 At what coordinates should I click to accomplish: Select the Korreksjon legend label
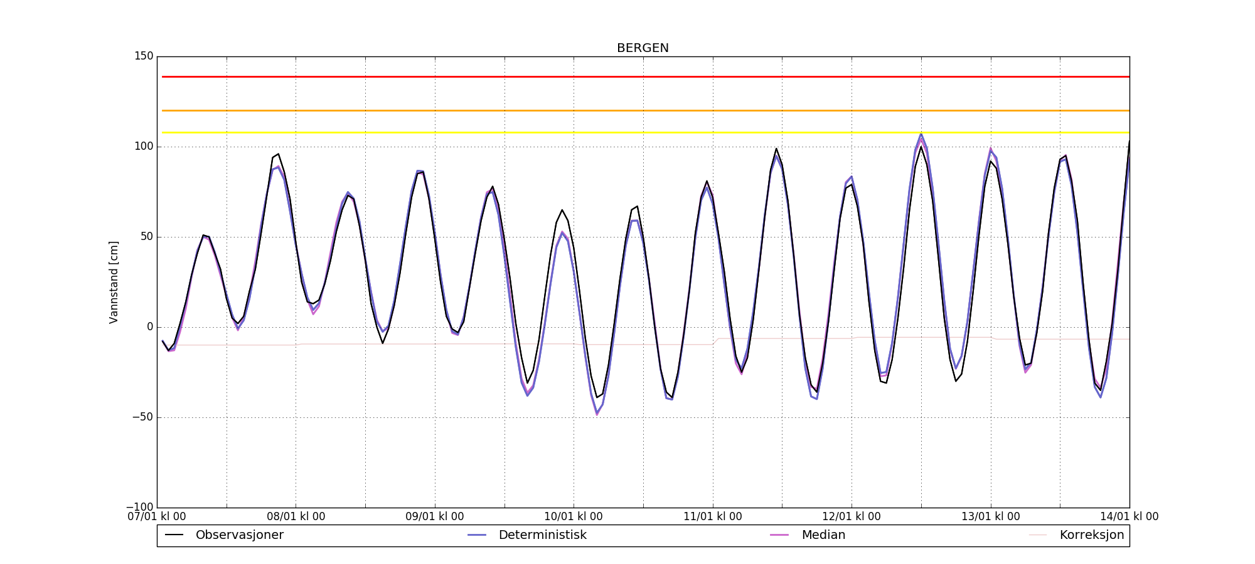pyautogui.click(x=1092, y=535)
